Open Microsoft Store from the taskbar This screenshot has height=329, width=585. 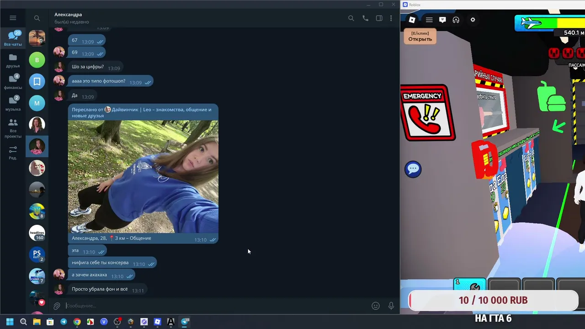tap(50, 322)
